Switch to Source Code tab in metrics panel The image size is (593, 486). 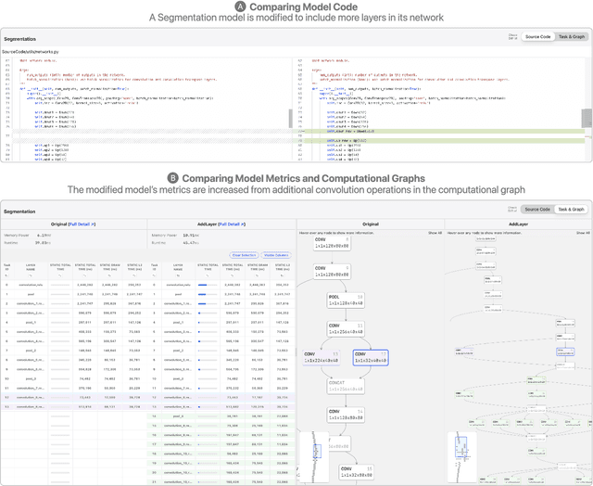click(x=538, y=210)
